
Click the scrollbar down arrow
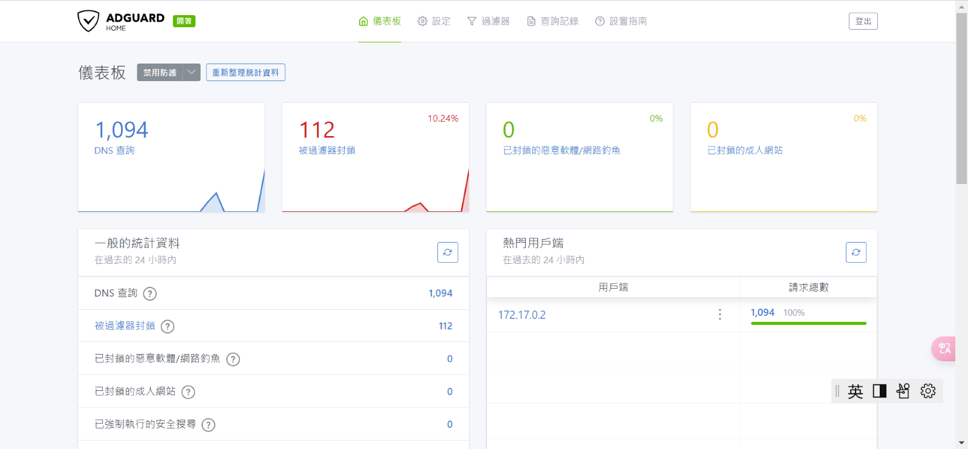(961, 443)
